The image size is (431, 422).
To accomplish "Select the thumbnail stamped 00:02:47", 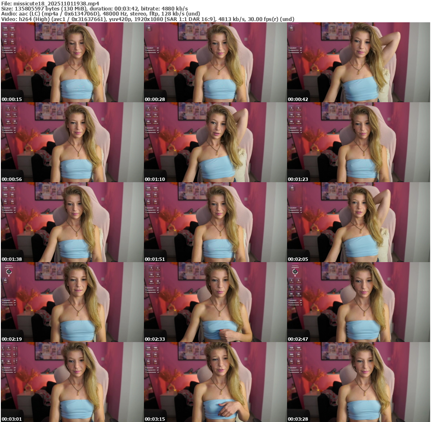I will (359, 302).
